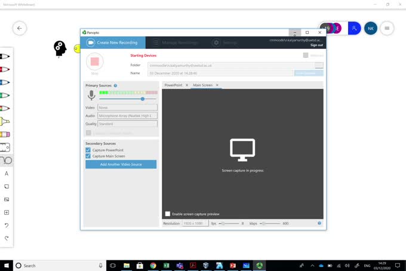Select the lasso select tool

[x=7, y=161]
